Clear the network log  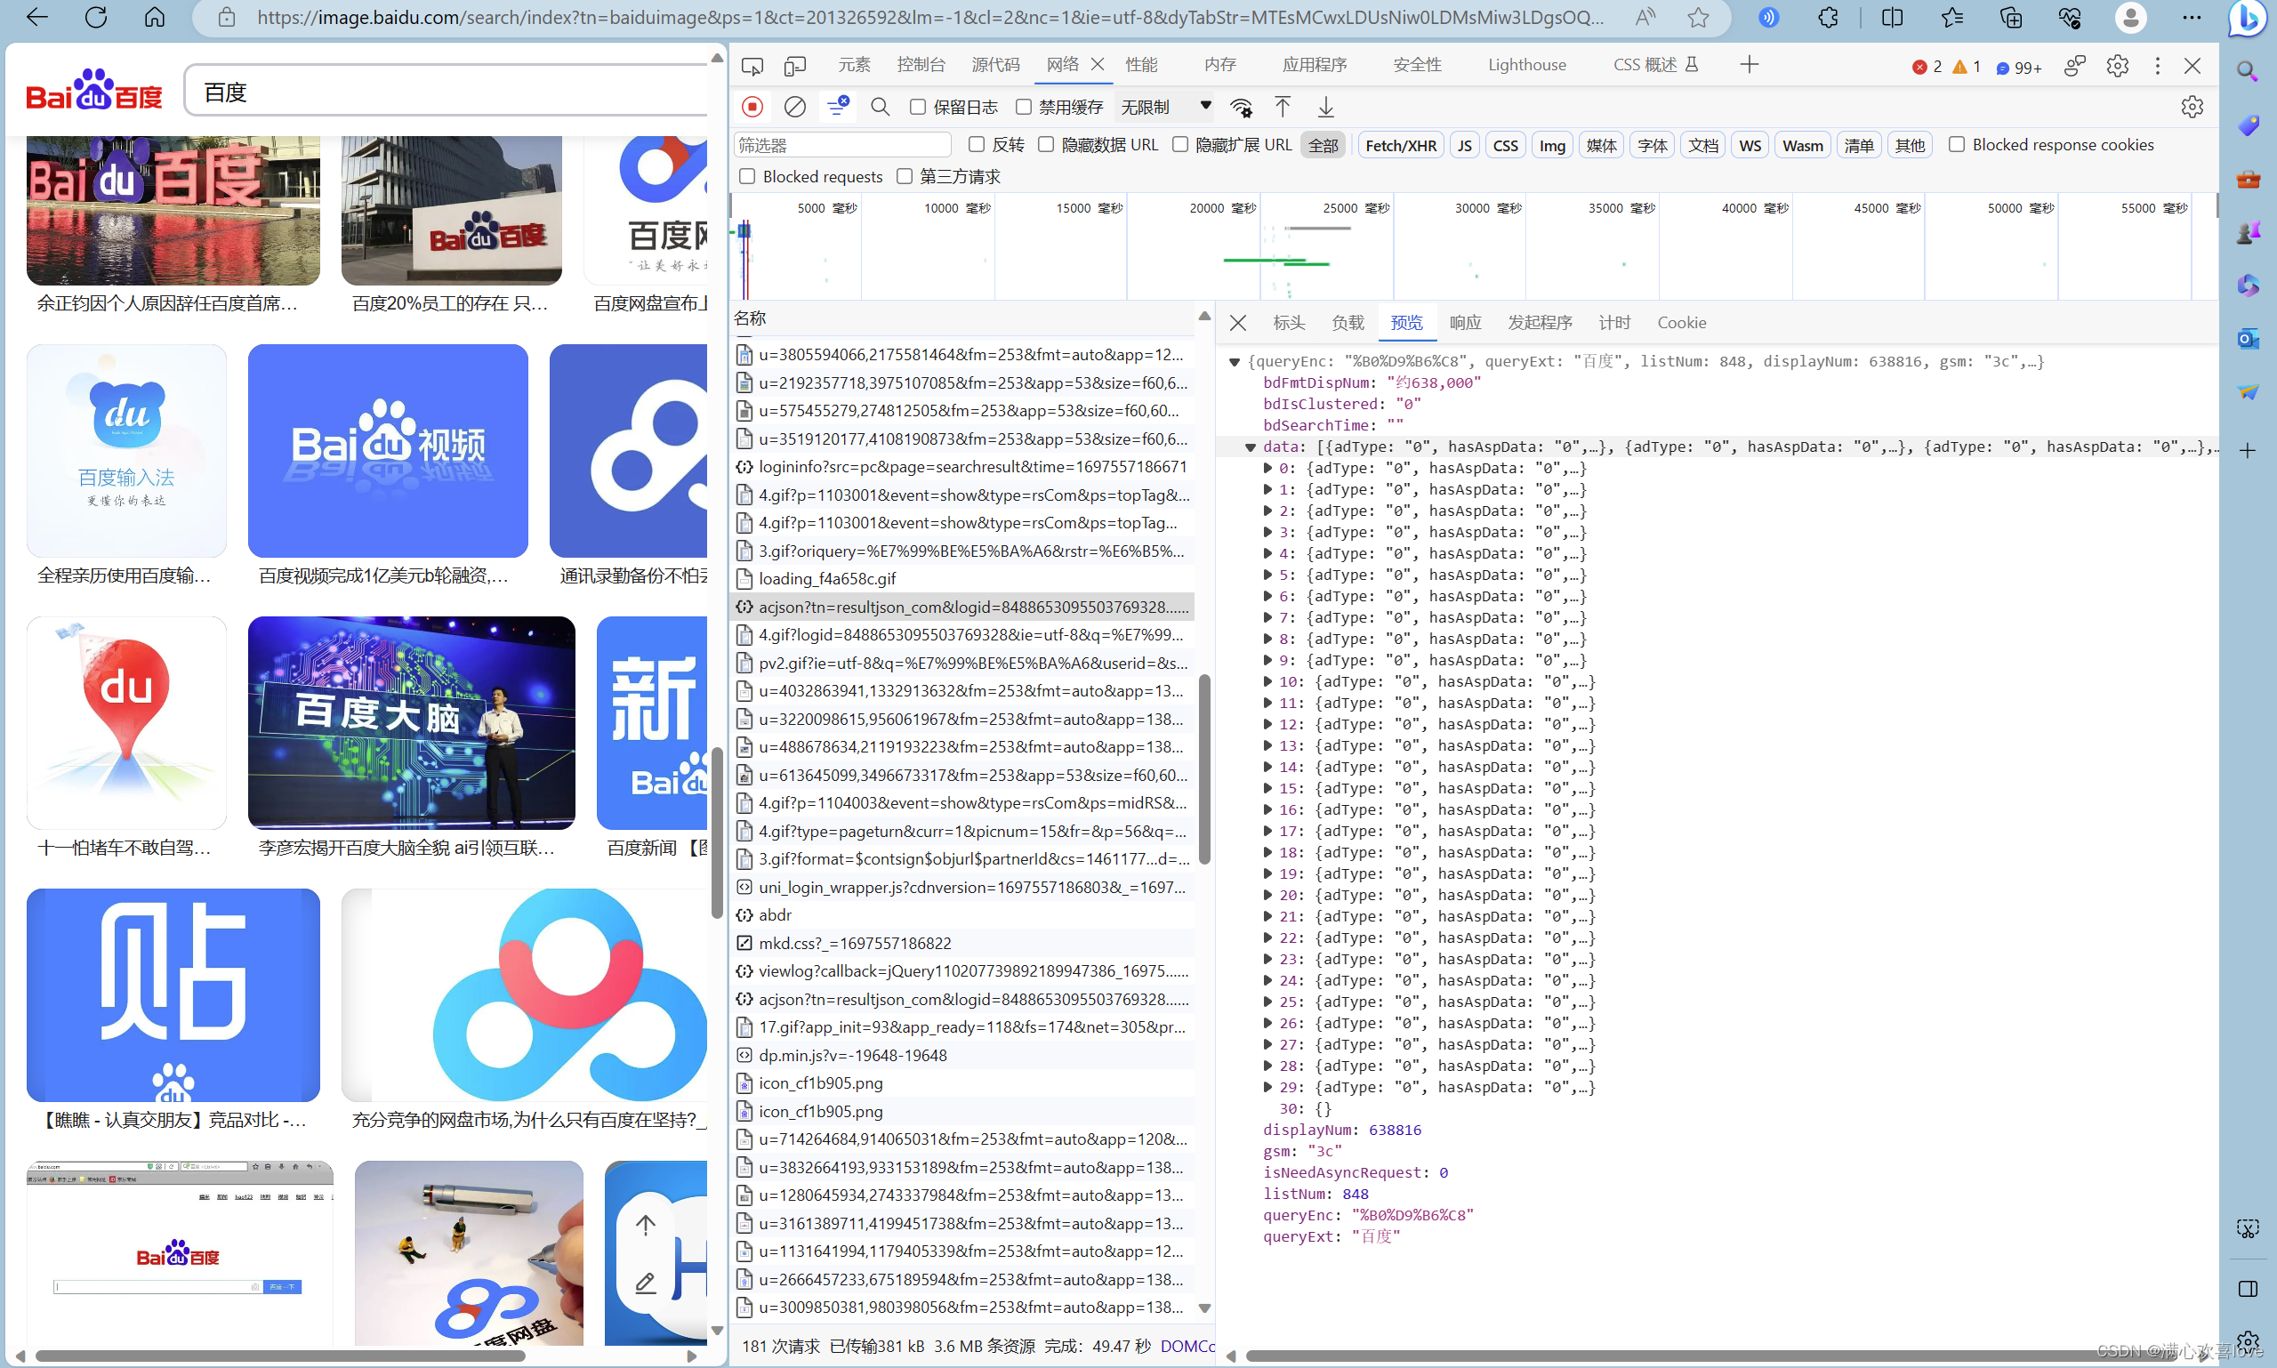point(794,107)
